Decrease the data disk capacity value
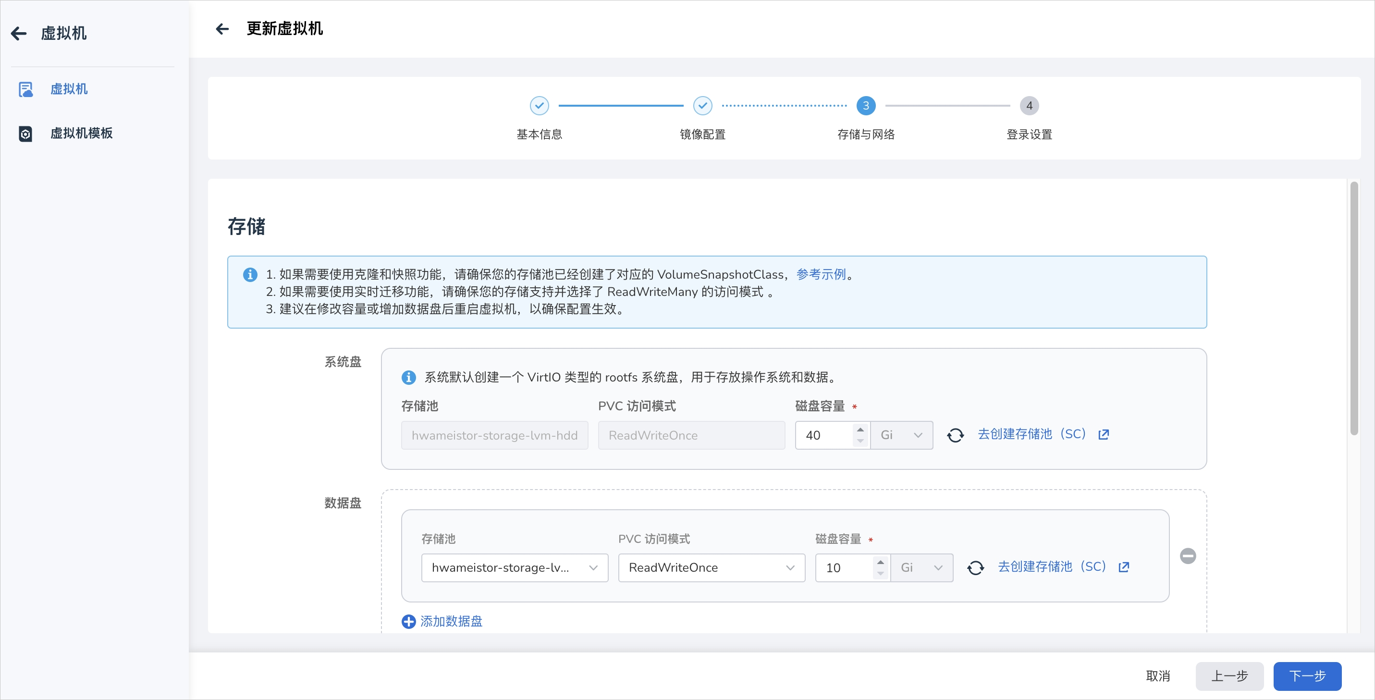The height and width of the screenshot is (700, 1375). tap(880, 574)
